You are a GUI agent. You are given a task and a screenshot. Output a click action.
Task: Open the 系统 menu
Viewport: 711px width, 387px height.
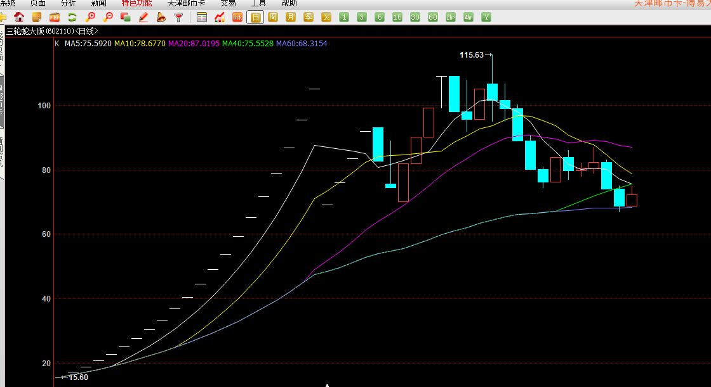(7, 3)
